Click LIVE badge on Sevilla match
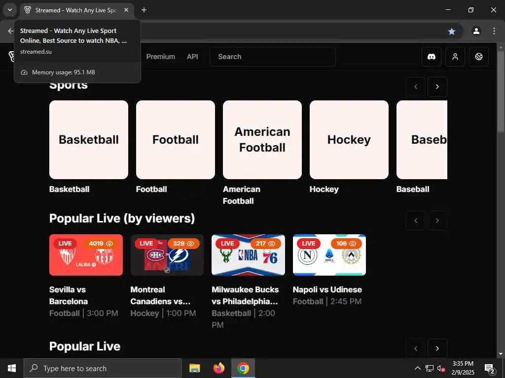 coord(65,243)
